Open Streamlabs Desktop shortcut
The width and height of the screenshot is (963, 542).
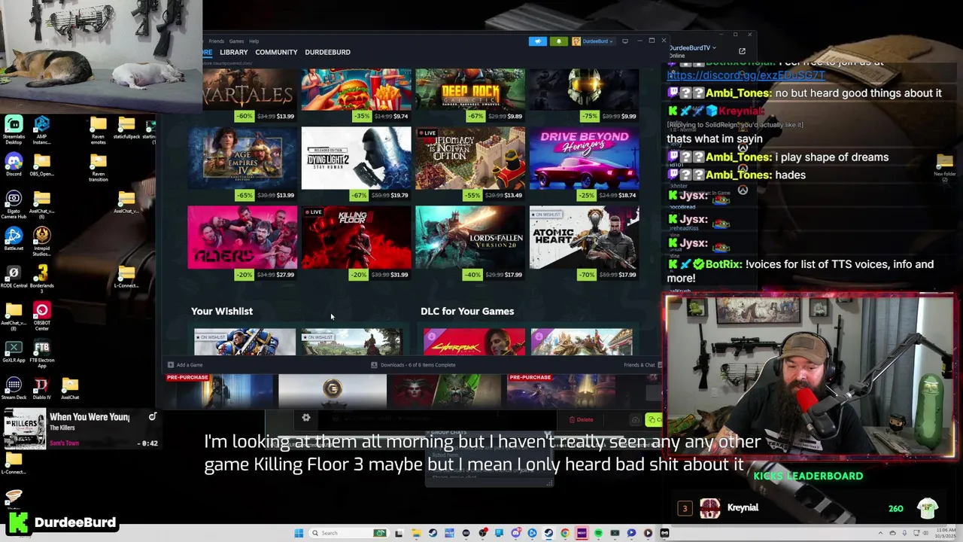[x=14, y=130]
